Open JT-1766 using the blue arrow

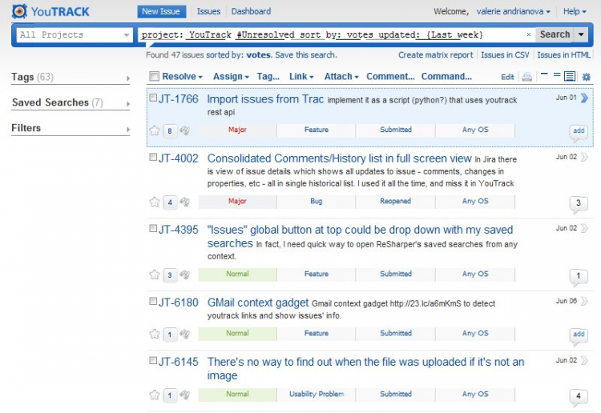point(584,98)
